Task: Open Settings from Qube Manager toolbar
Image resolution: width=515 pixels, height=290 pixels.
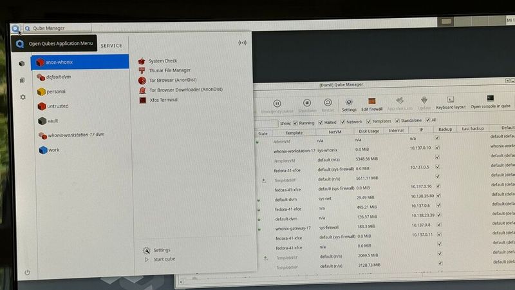Action: [x=349, y=105]
